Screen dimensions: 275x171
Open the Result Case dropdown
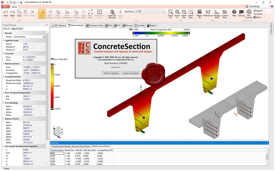click(150, 11)
